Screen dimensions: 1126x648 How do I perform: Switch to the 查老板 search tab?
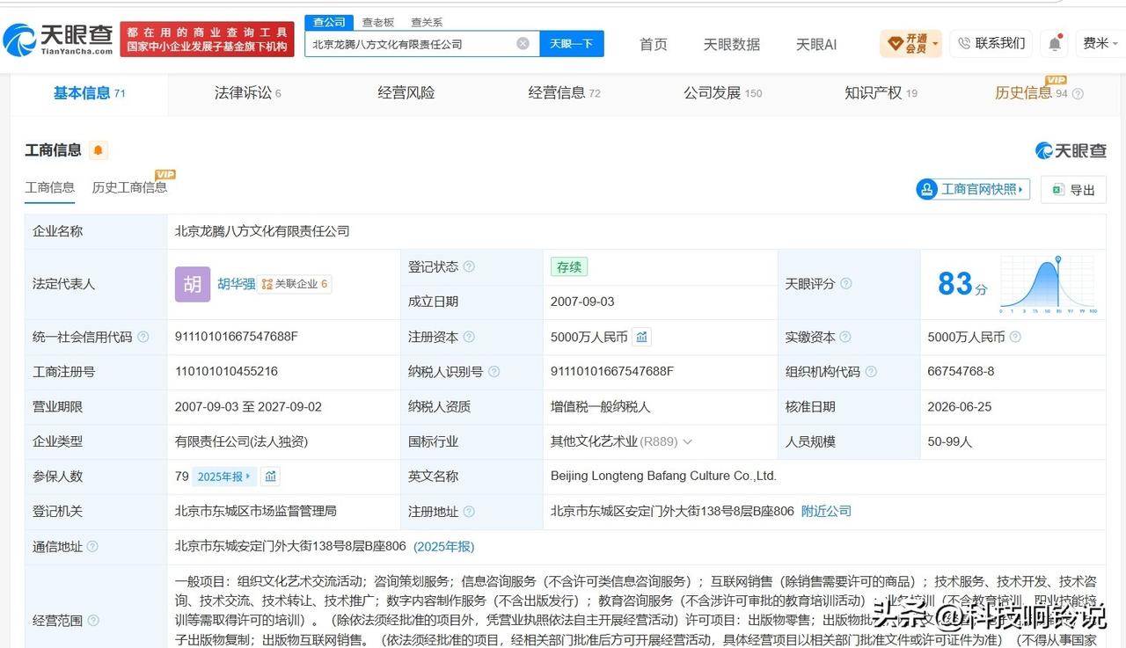click(x=378, y=22)
